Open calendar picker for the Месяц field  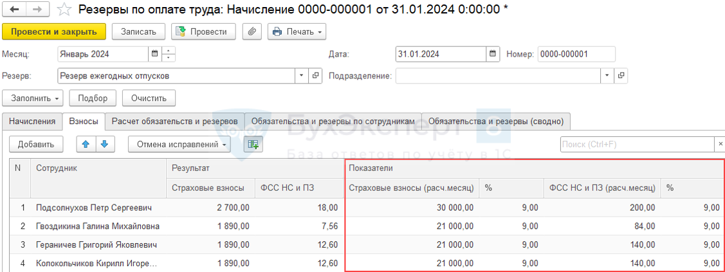[x=154, y=54]
